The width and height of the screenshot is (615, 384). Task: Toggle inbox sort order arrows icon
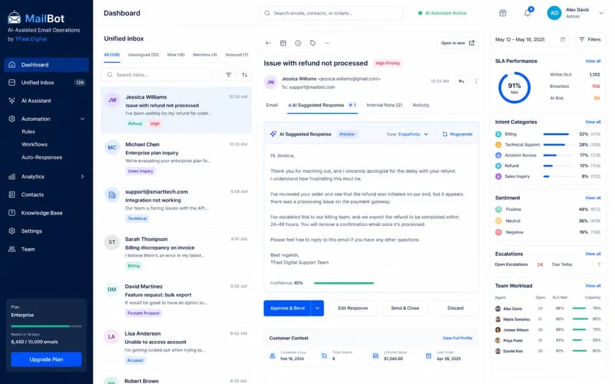(244, 75)
